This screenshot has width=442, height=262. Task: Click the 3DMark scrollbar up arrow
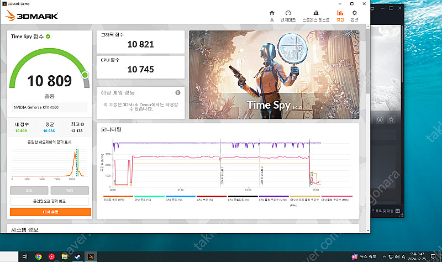[x=368, y=27]
